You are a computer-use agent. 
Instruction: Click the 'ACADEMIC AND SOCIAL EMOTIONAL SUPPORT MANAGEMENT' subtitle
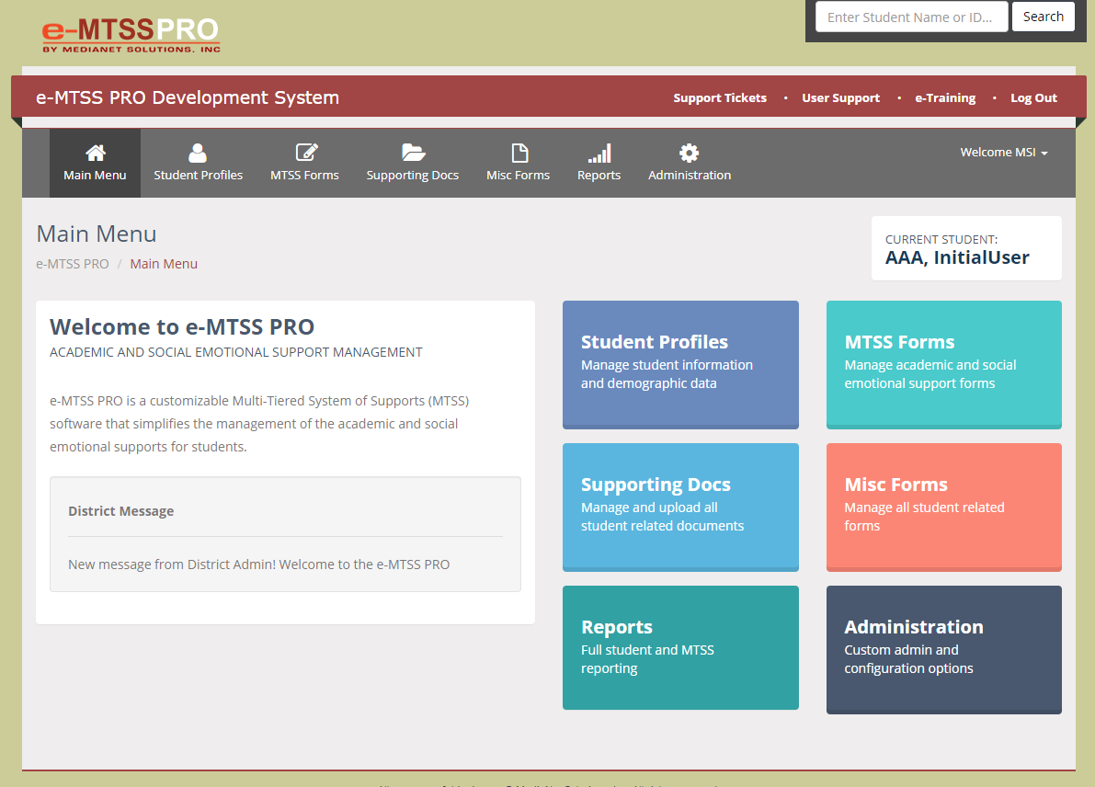pos(236,353)
